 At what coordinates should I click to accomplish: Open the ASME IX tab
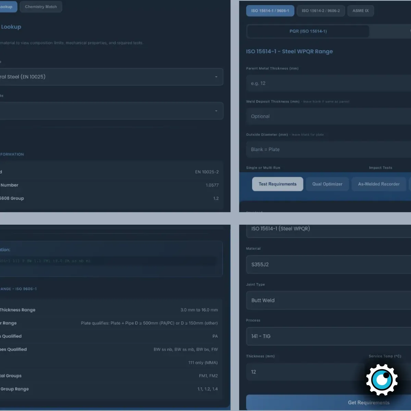click(361, 11)
